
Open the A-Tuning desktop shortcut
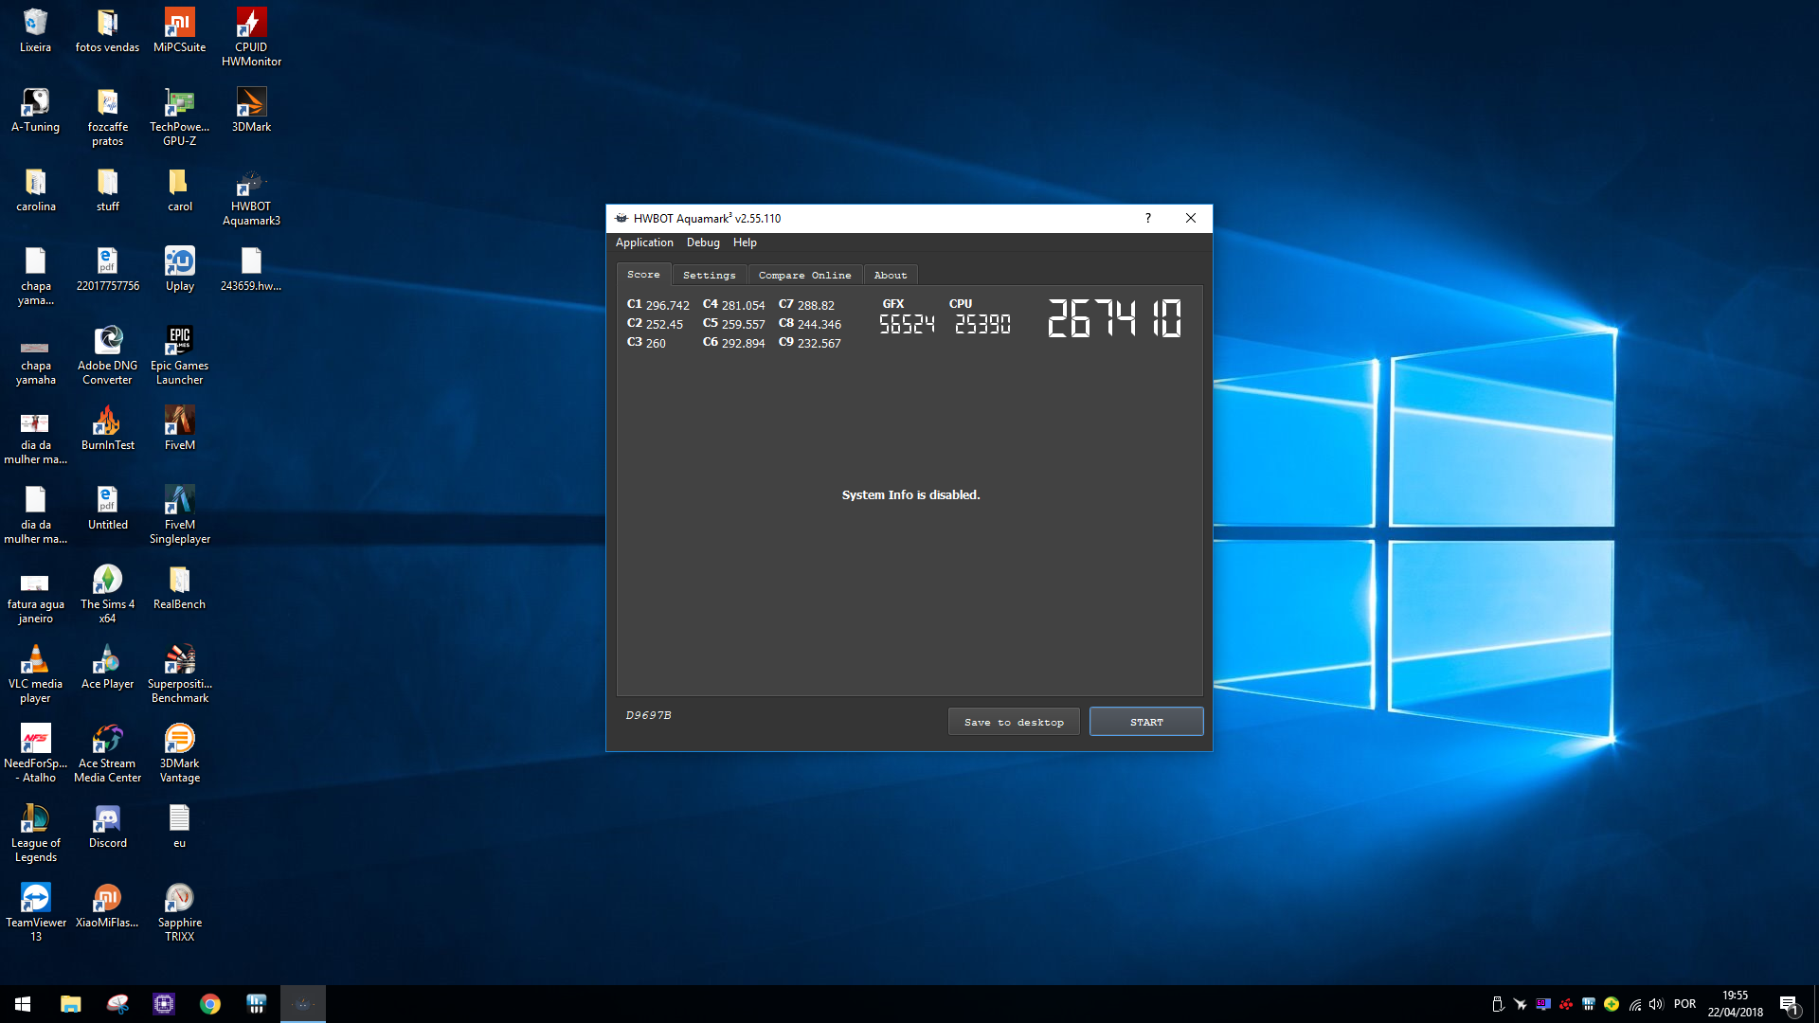click(x=35, y=110)
